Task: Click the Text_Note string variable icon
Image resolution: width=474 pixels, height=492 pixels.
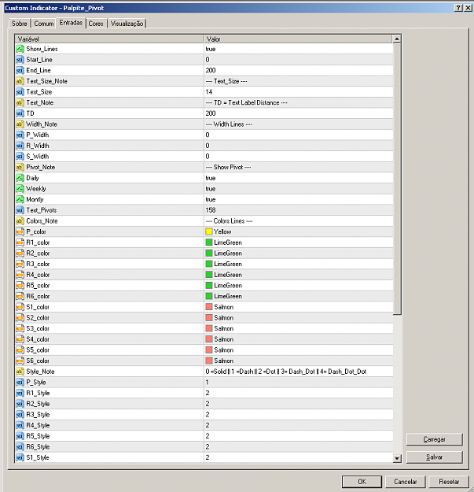Action: [x=20, y=102]
